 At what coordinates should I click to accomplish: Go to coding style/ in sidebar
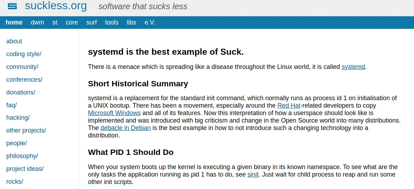[24, 54]
